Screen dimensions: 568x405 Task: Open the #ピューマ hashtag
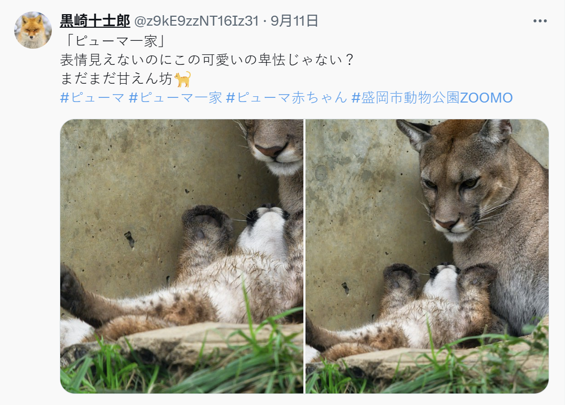pyautogui.click(x=92, y=98)
